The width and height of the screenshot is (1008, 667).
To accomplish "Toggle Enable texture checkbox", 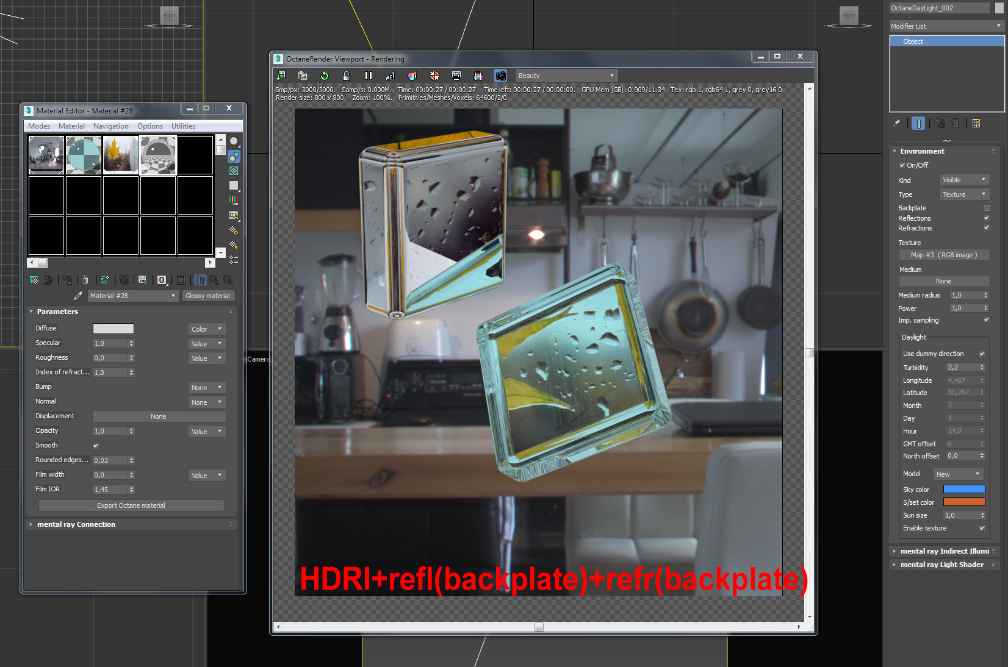I will click(982, 528).
